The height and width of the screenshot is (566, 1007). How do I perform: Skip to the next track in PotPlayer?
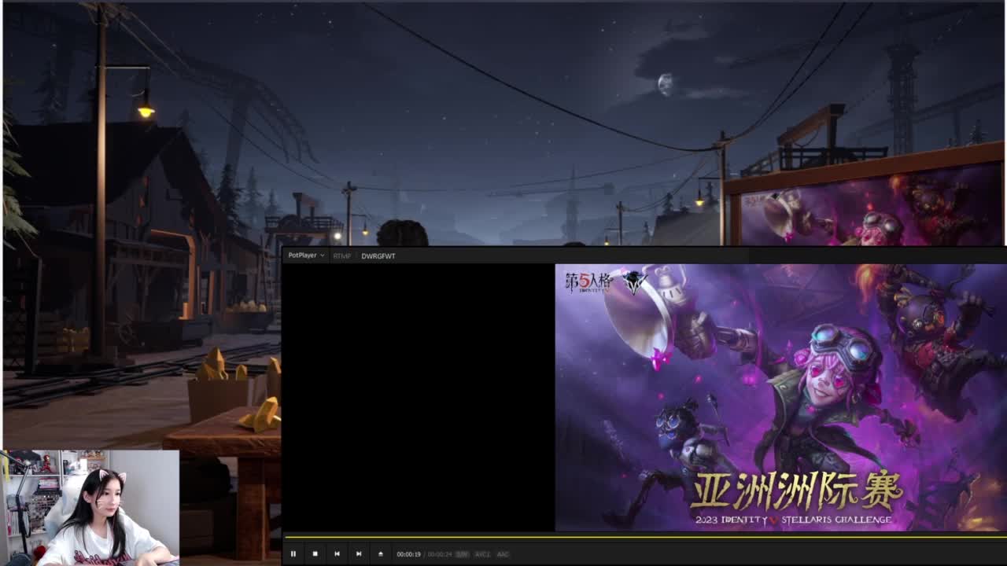tap(359, 554)
